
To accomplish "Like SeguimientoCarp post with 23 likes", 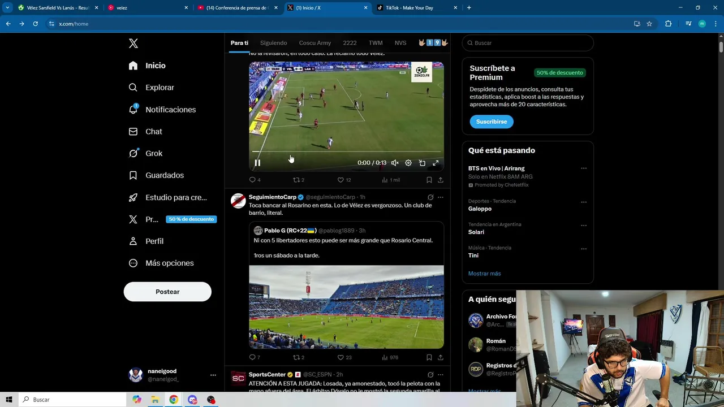I will point(344,357).
